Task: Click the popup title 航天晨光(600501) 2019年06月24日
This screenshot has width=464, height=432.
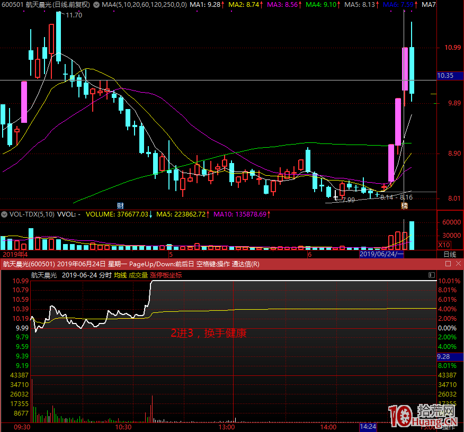Action: click(x=55, y=264)
